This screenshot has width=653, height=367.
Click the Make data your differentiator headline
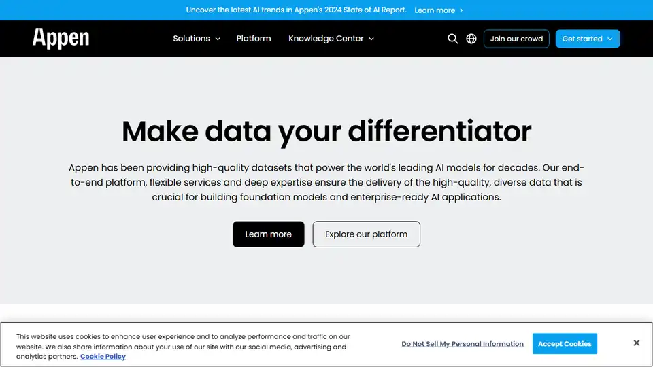326,130
